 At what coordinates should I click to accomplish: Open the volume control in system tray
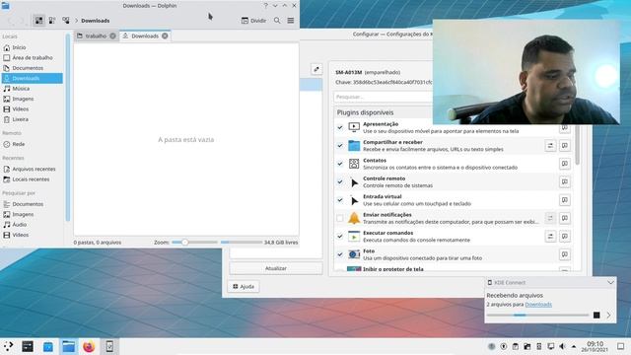(x=563, y=346)
